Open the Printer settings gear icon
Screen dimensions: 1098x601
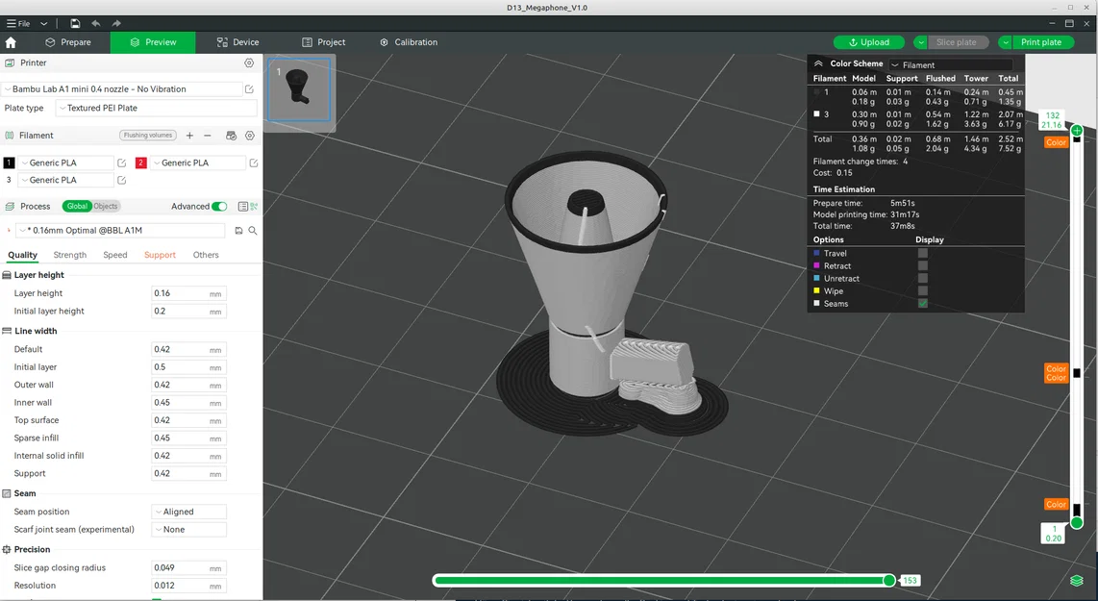pyautogui.click(x=248, y=63)
